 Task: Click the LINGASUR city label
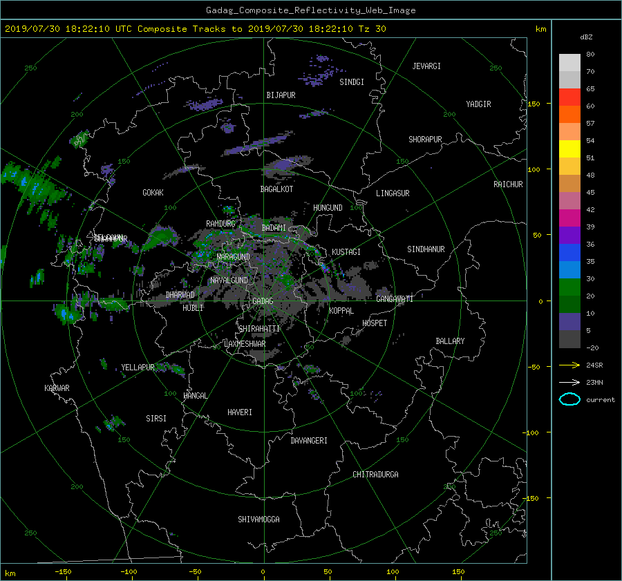(393, 193)
